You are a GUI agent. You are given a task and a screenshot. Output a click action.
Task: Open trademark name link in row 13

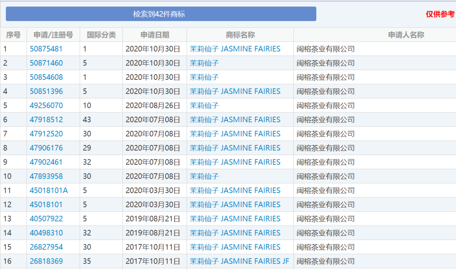pyautogui.click(x=235, y=219)
